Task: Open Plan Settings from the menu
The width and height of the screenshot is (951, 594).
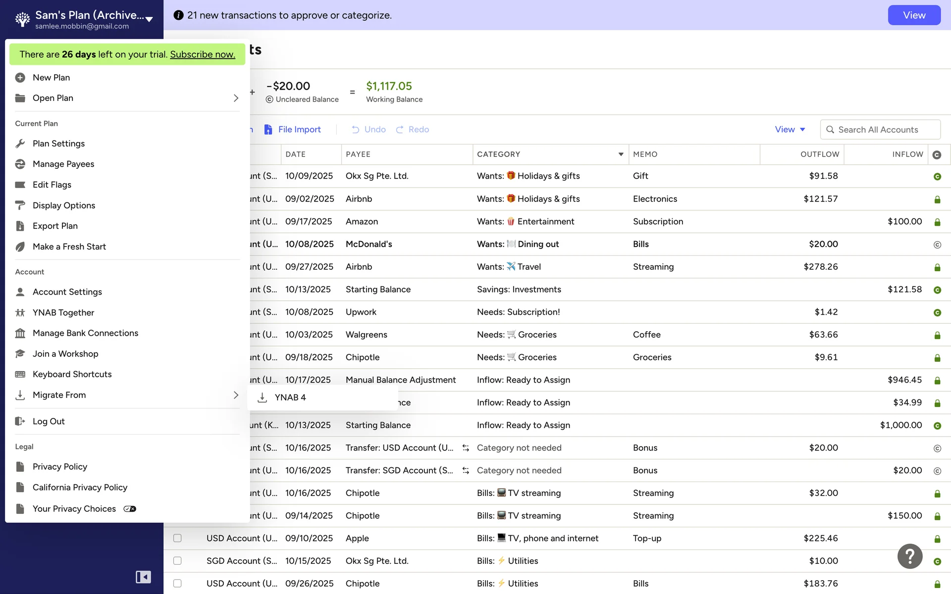Action: click(x=58, y=144)
